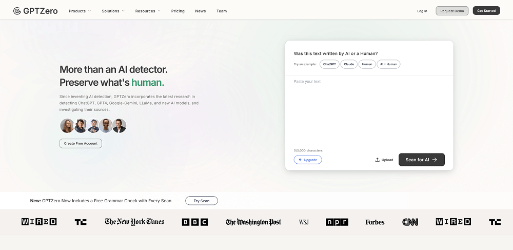Click the green word "human." in the headline

[148, 83]
